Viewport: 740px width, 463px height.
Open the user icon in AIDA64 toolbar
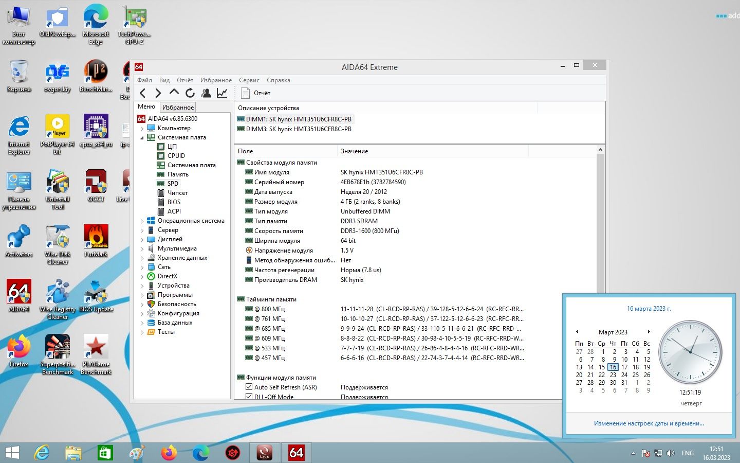[206, 93]
